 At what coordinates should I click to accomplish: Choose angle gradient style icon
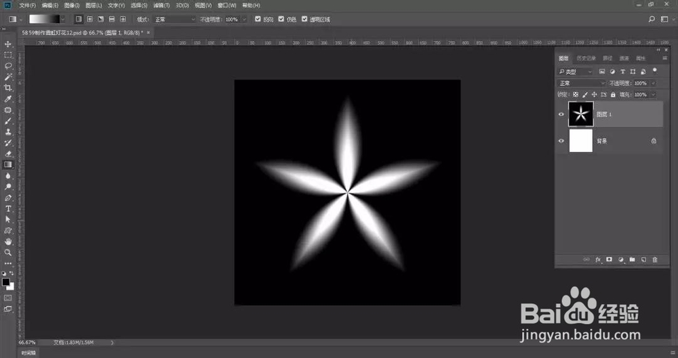pyautogui.click(x=101, y=19)
